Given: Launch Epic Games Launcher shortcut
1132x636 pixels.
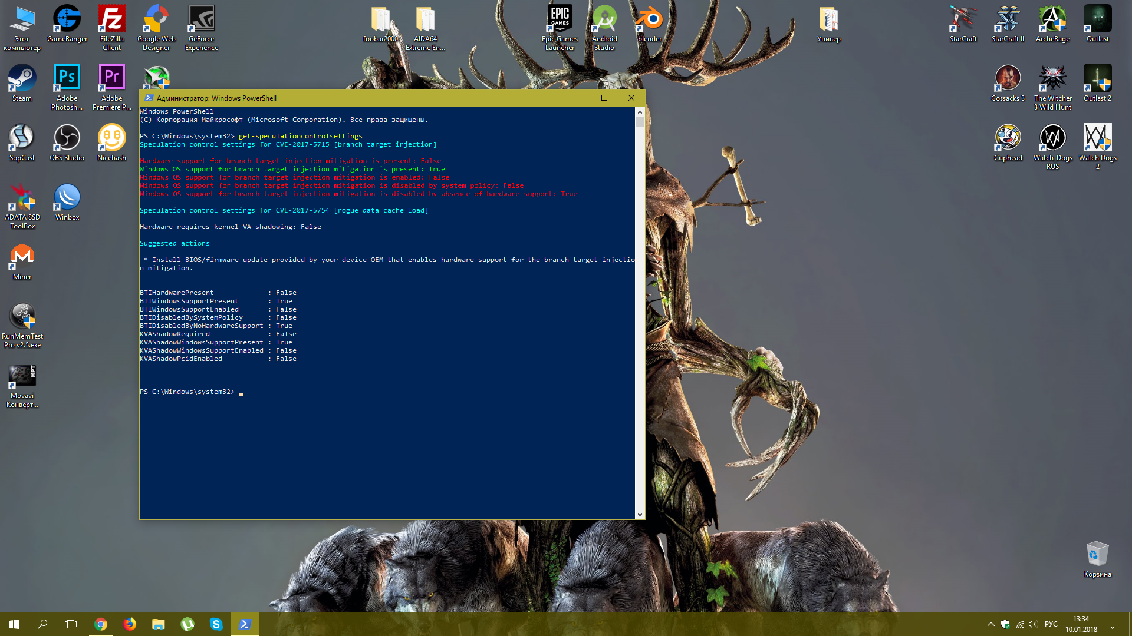Looking at the screenshot, I should click(560, 19).
